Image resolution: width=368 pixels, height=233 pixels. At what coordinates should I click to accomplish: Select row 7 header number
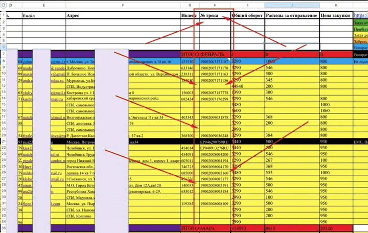click(4, 54)
